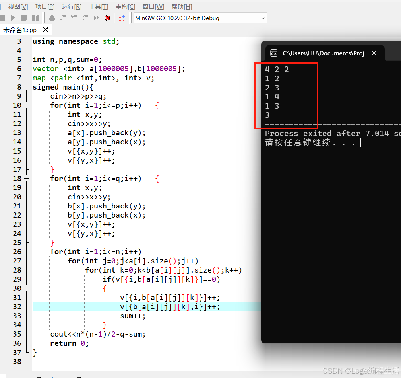Click the line 'a[y].push_back(x);'

tap(107, 142)
